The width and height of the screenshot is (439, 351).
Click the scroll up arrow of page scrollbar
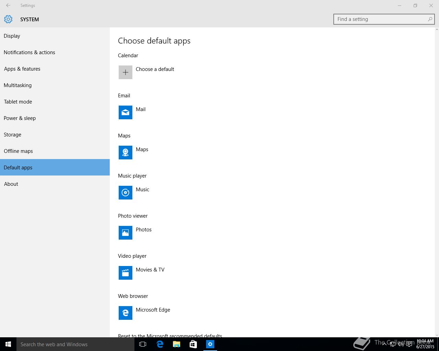[x=437, y=30]
